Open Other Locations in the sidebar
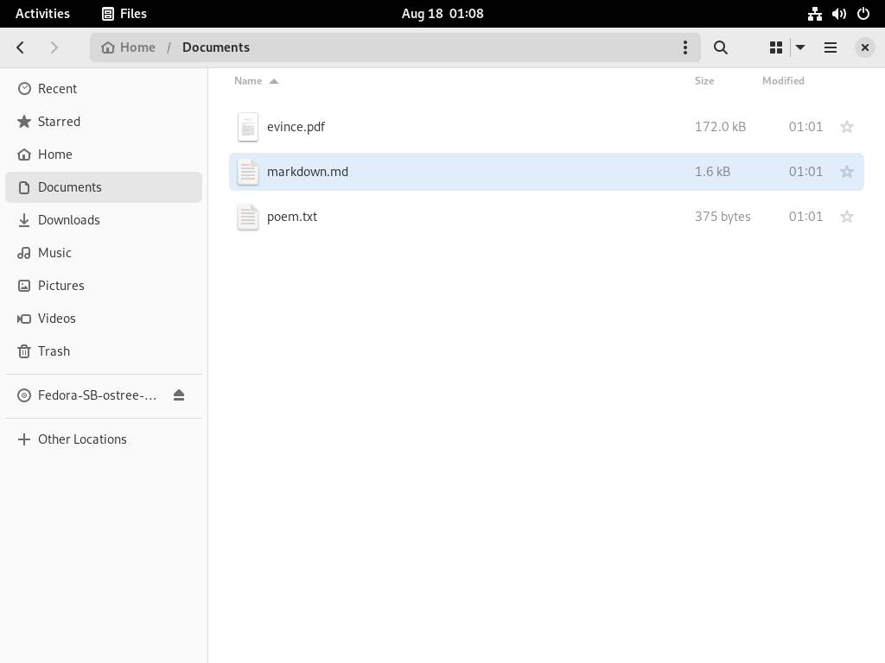This screenshot has height=663, width=885. (x=104, y=439)
